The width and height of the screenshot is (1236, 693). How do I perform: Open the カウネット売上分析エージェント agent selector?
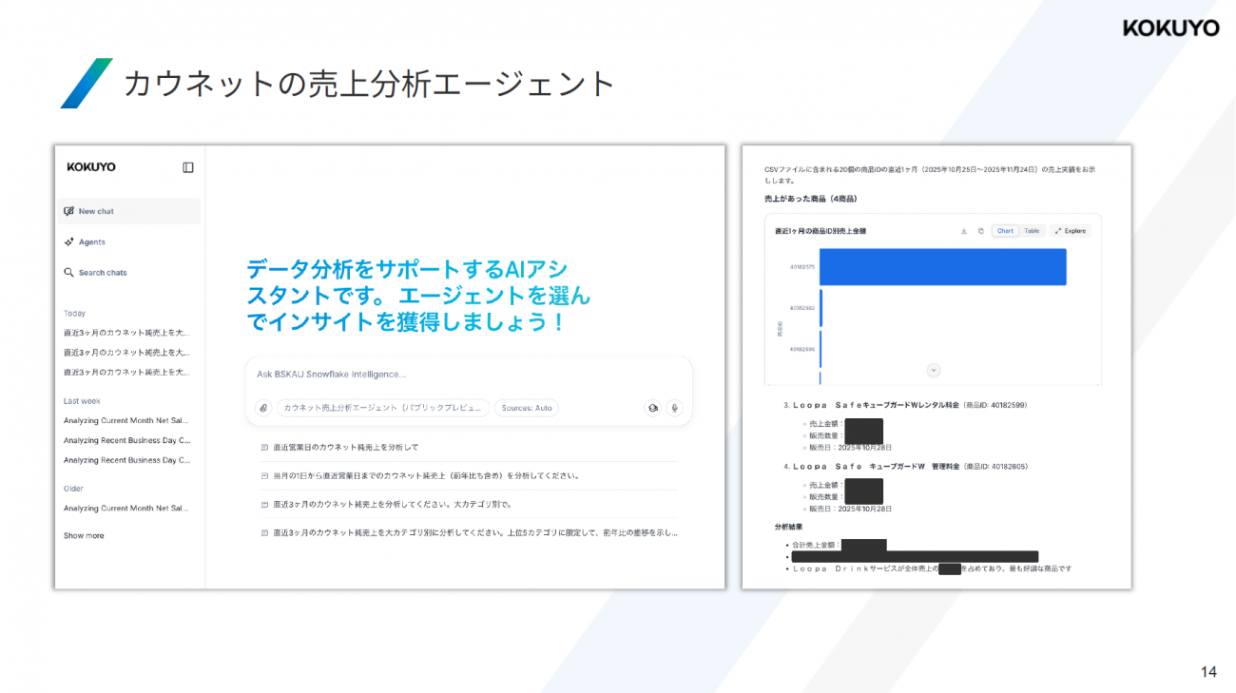pyautogui.click(x=383, y=408)
